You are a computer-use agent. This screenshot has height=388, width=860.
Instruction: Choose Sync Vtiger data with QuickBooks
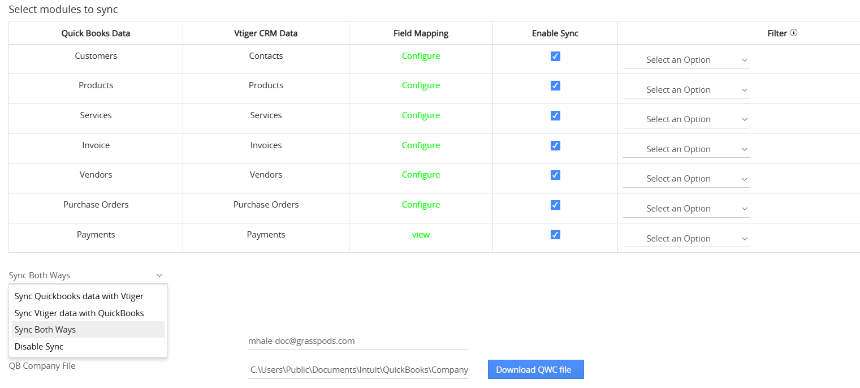click(x=88, y=313)
